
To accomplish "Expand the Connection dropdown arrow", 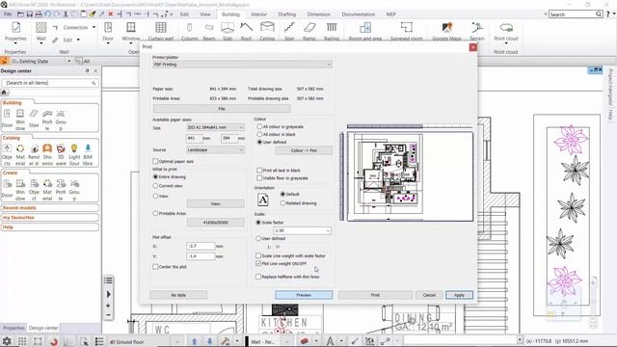I will click(94, 27).
